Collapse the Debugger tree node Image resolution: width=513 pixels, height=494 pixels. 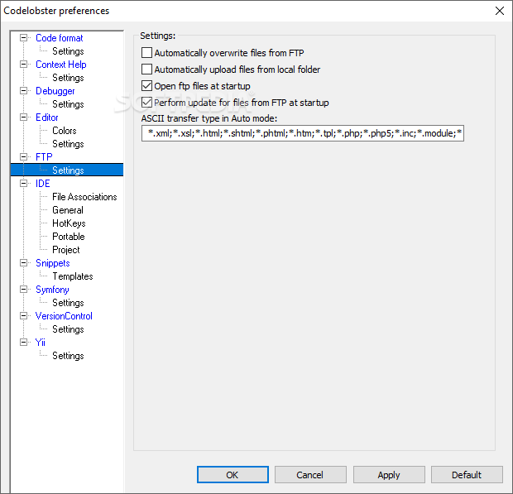tap(23, 91)
